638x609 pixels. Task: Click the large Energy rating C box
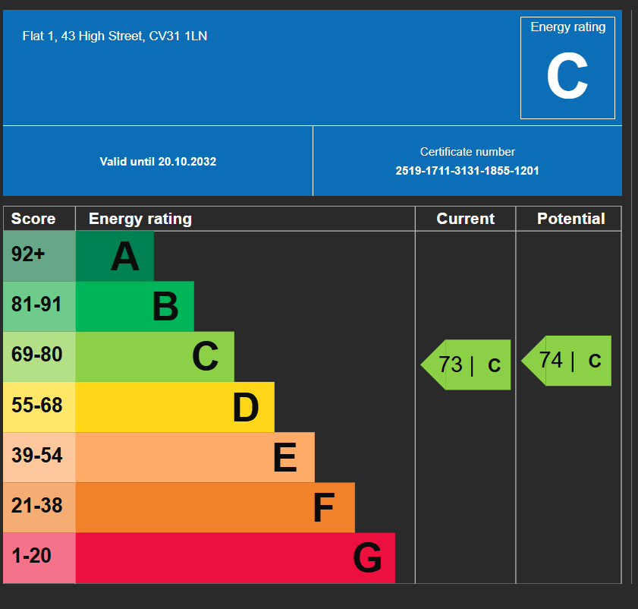[567, 68]
